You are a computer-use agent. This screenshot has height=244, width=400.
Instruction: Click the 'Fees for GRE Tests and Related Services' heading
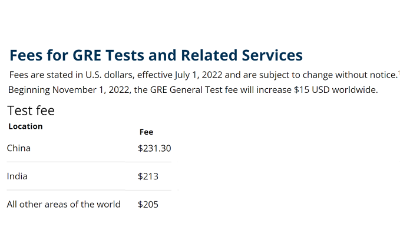(x=156, y=55)
